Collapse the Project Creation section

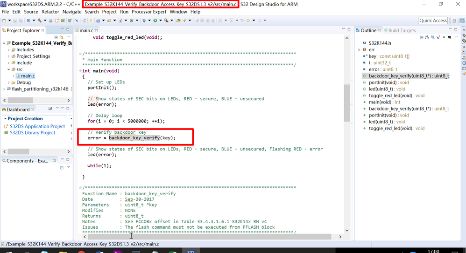(x=5, y=119)
